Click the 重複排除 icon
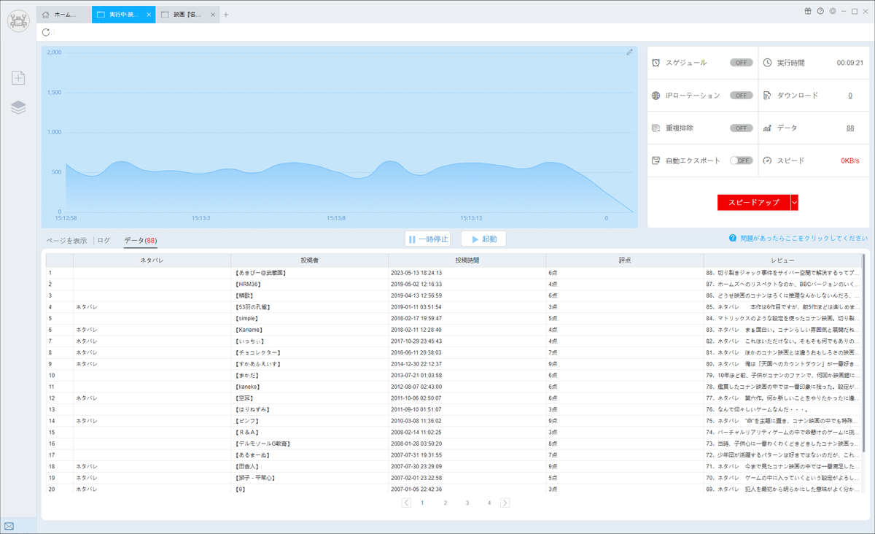Image resolution: width=875 pixels, height=534 pixels. point(656,128)
